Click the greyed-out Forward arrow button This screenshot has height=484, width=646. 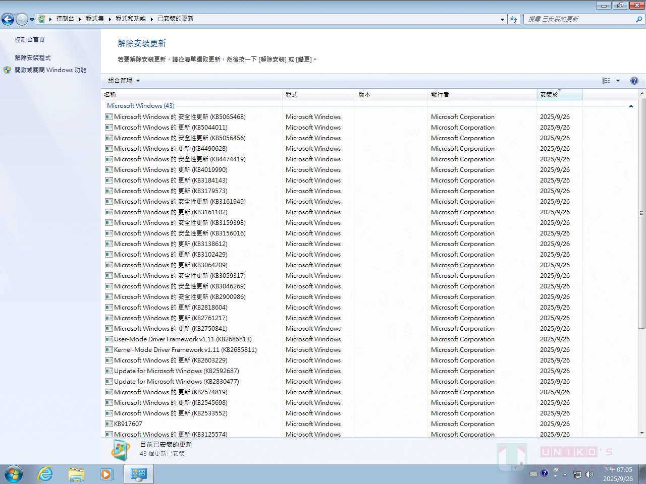22,20
